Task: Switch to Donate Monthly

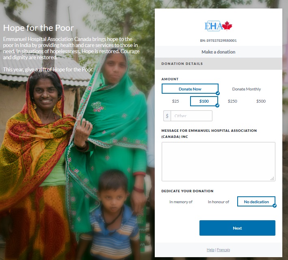Action: (x=247, y=89)
